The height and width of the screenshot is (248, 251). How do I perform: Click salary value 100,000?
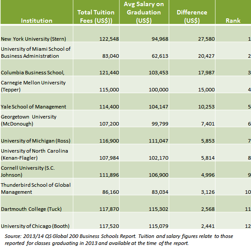[158, 90]
